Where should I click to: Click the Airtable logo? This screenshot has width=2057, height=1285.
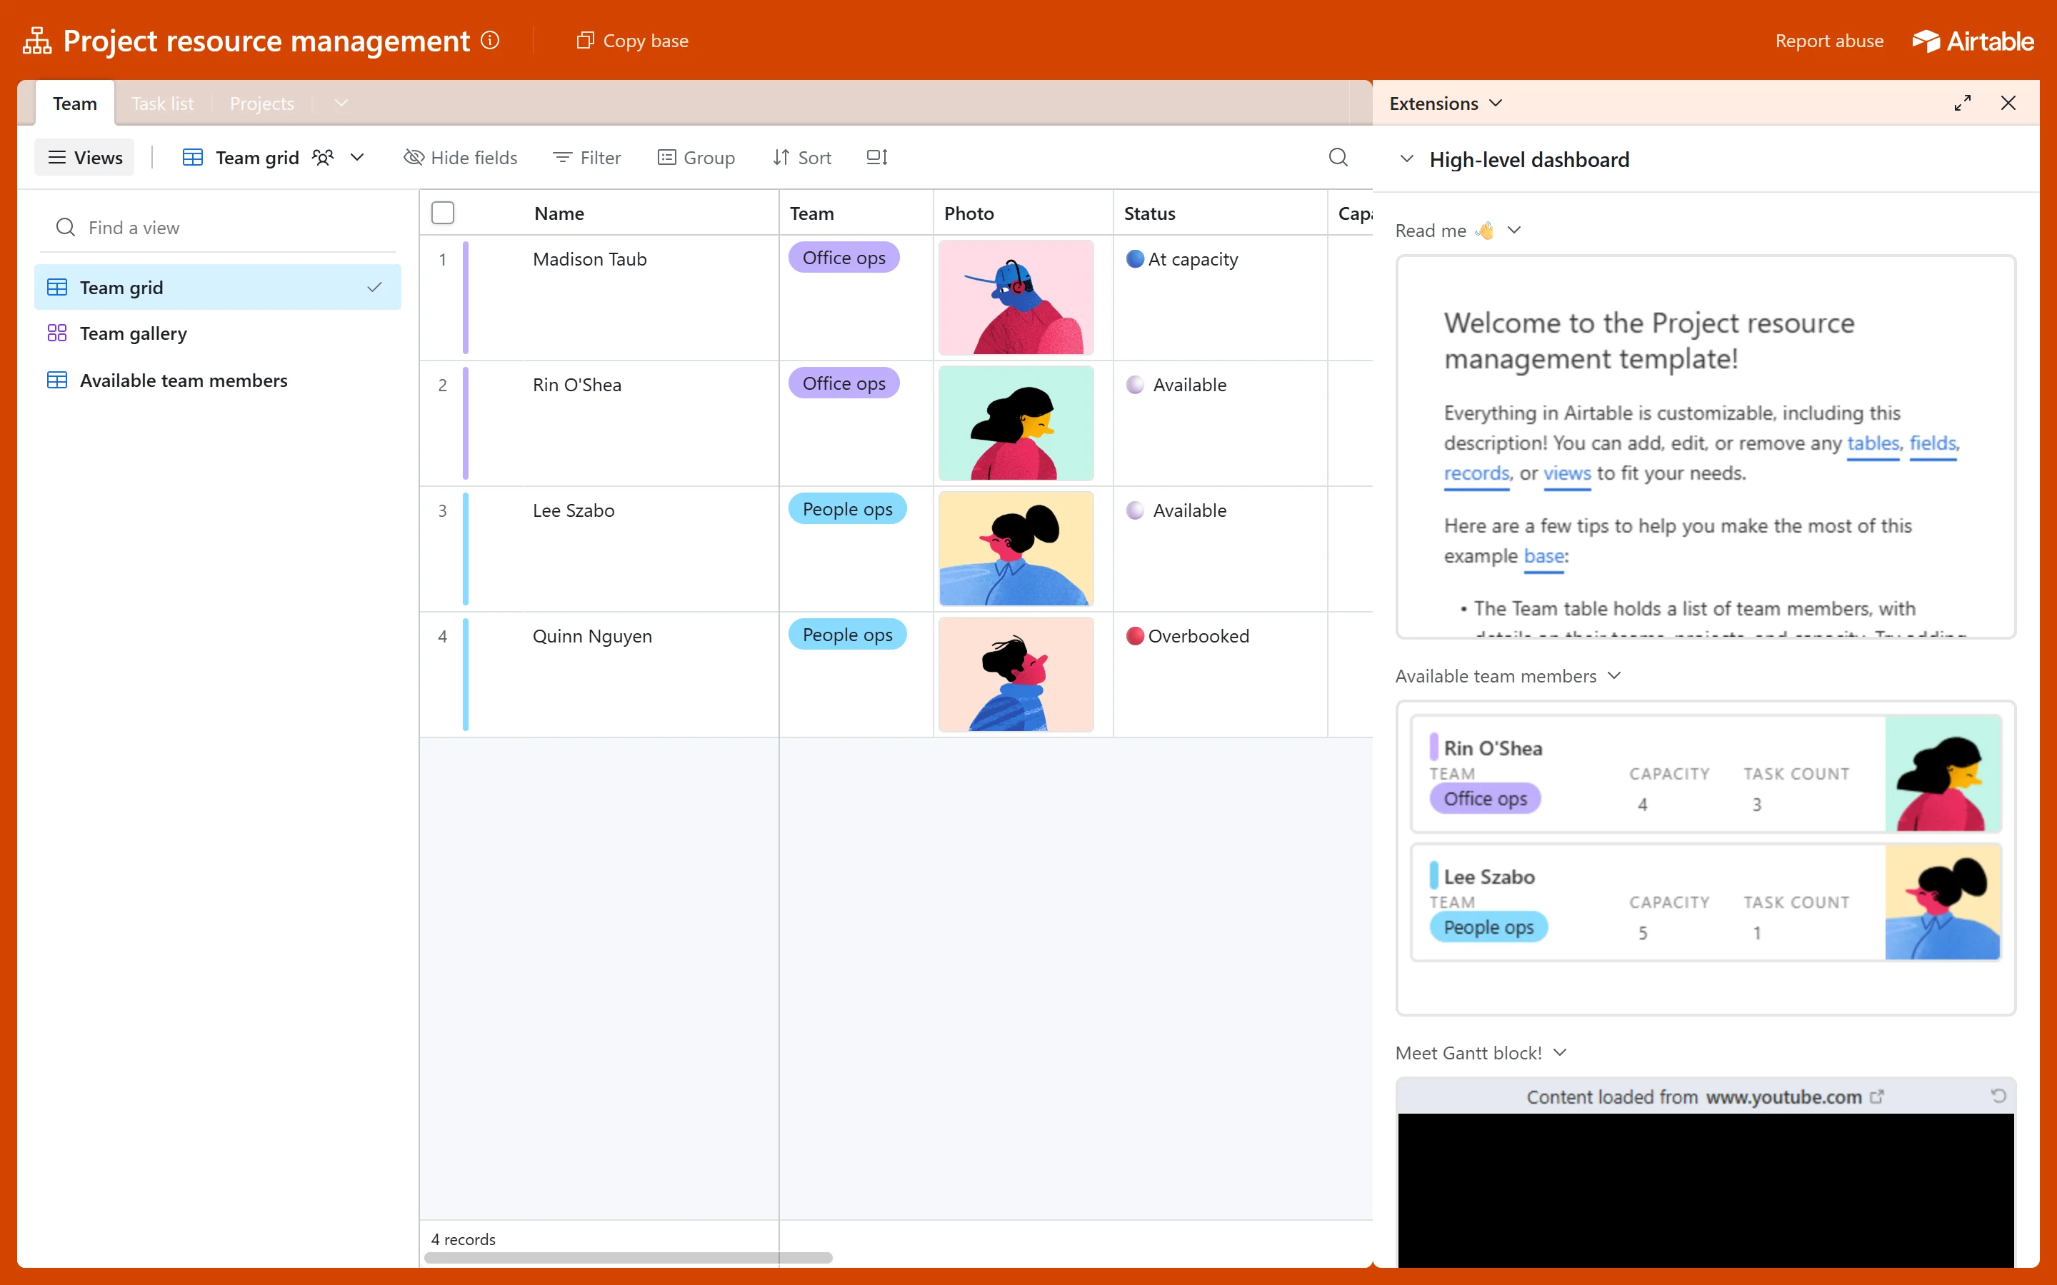coord(1973,41)
